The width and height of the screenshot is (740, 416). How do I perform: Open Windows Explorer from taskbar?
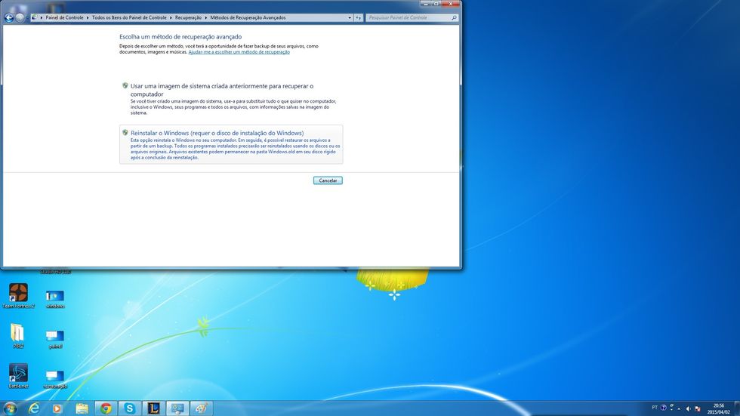click(x=82, y=408)
